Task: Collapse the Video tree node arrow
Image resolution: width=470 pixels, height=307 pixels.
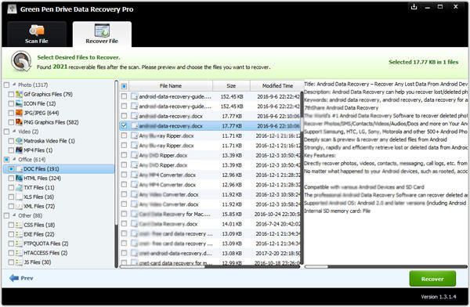Action: pos(14,132)
